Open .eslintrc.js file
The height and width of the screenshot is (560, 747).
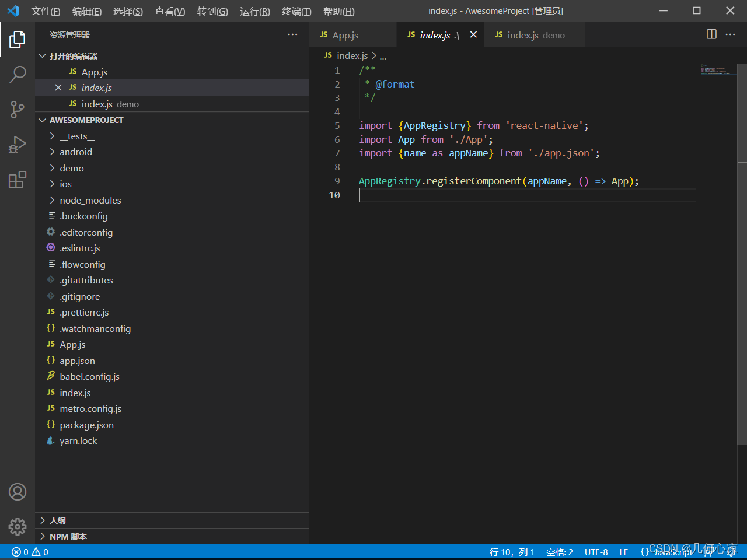pos(172,248)
